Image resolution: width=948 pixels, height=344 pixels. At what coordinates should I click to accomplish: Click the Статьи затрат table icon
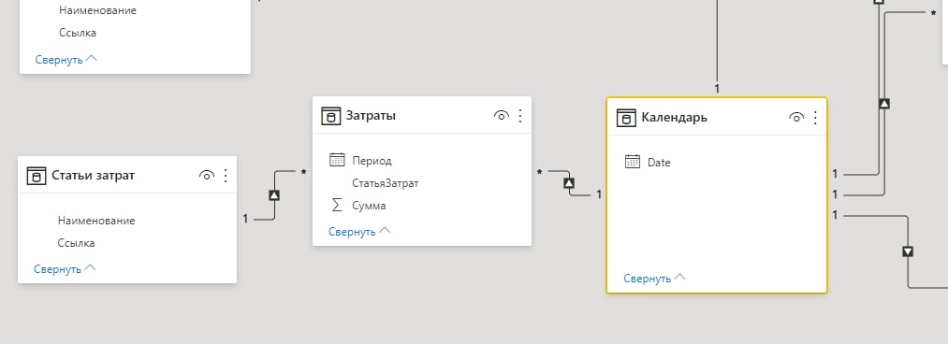pyautogui.click(x=36, y=176)
